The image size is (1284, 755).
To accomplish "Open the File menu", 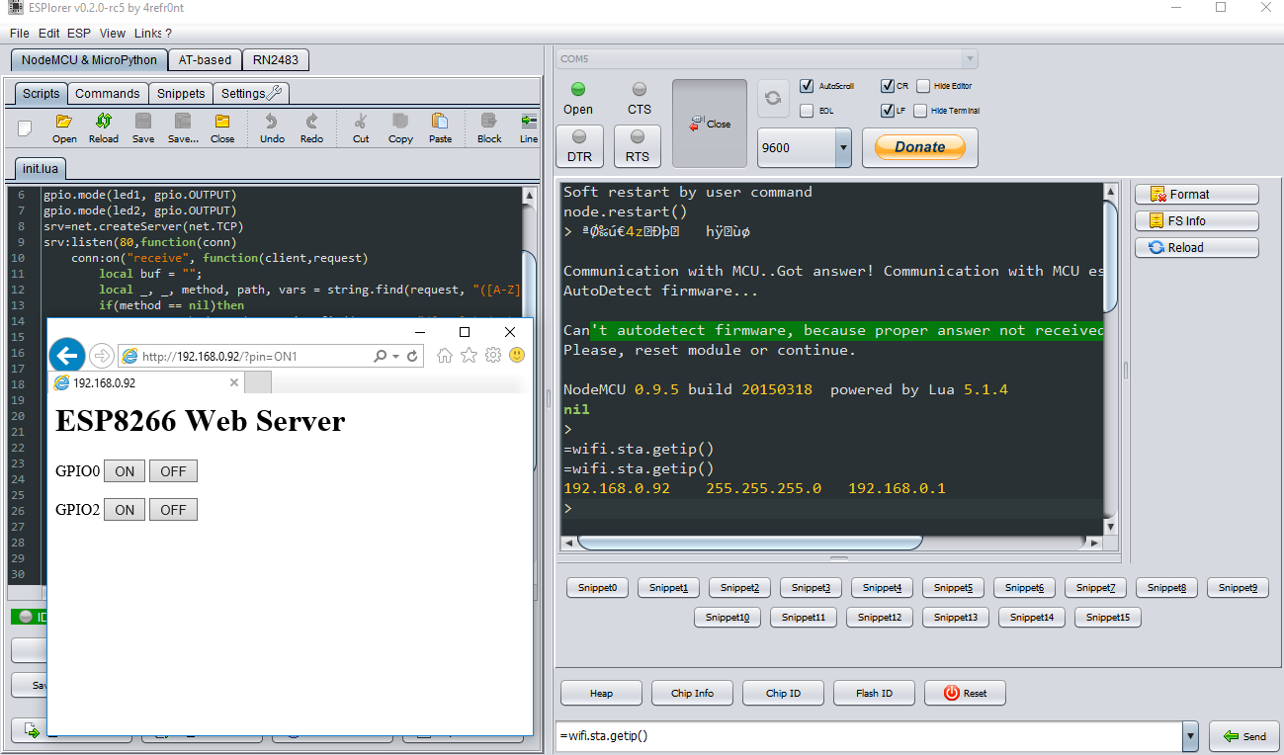I will tap(20, 33).
